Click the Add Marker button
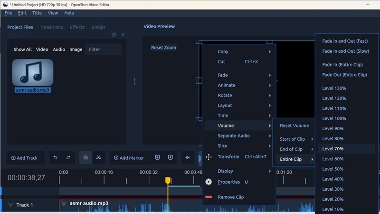The height and width of the screenshot is (214, 380). (130, 158)
